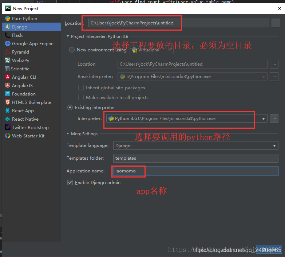Browse for the project Location folder
The image size is (285, 257).
[x=276, y=23]
